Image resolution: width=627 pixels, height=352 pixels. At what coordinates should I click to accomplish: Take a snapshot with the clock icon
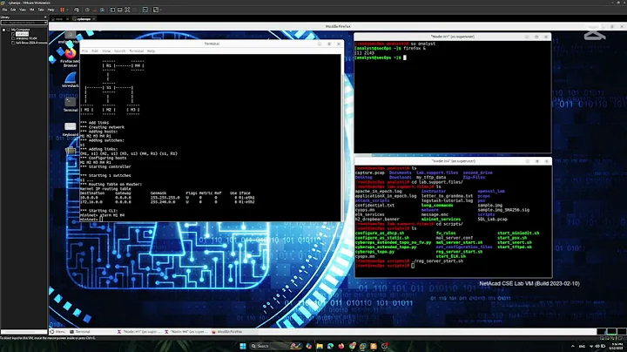coord(87,10)
